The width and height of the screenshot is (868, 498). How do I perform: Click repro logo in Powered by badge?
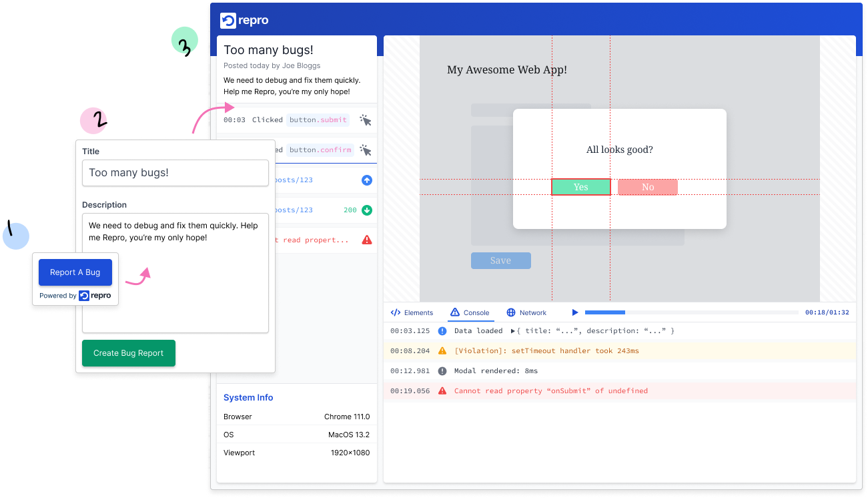click(95, 295)
